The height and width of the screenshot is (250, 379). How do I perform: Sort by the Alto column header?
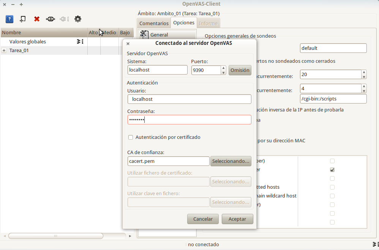pyautogui.click(x=94, y=32)
